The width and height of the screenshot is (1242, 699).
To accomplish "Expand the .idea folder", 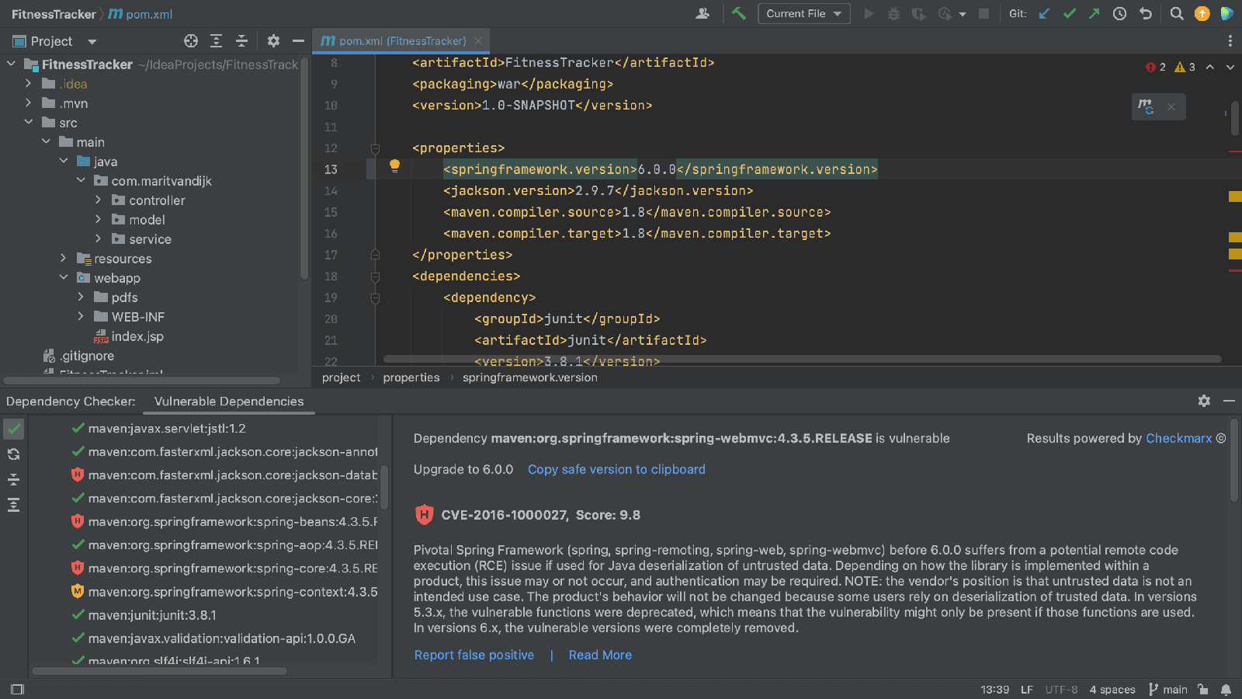I will 28,83.
